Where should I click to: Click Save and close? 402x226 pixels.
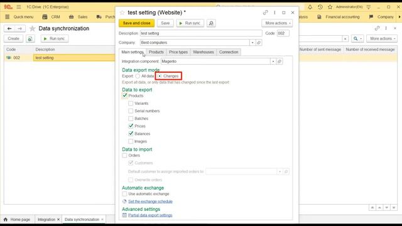click(x=137, y=23)
